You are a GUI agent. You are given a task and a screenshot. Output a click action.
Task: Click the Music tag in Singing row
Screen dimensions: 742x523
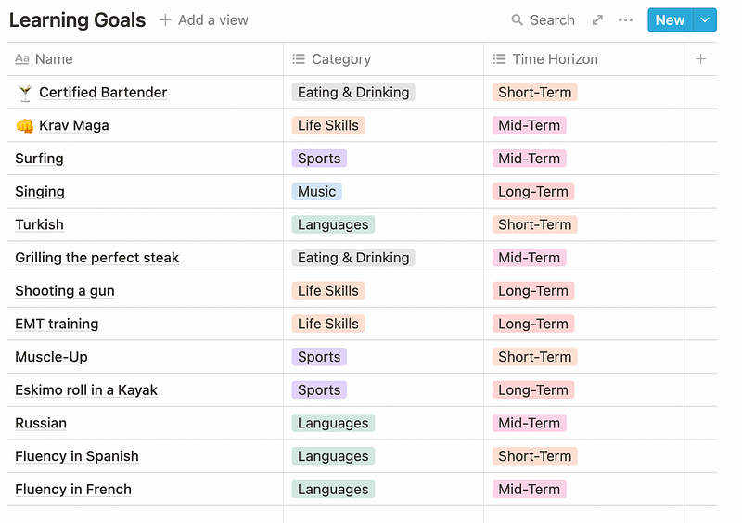click(316, 192)
